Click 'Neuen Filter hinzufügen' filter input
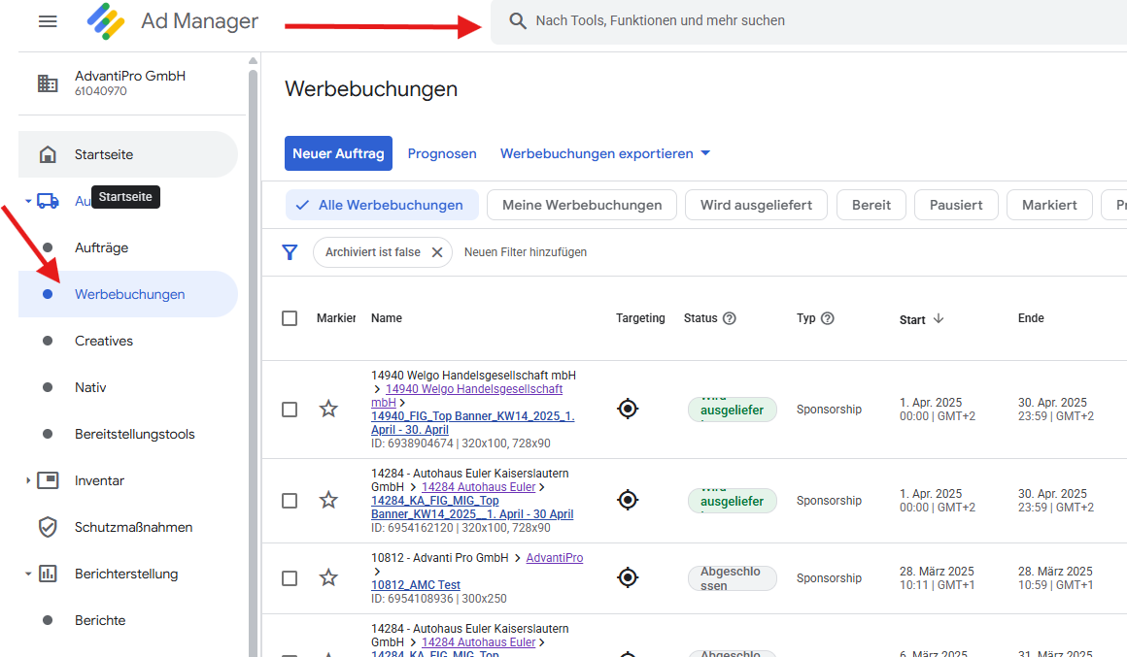The image size is (1127, 657). (526, 252)
